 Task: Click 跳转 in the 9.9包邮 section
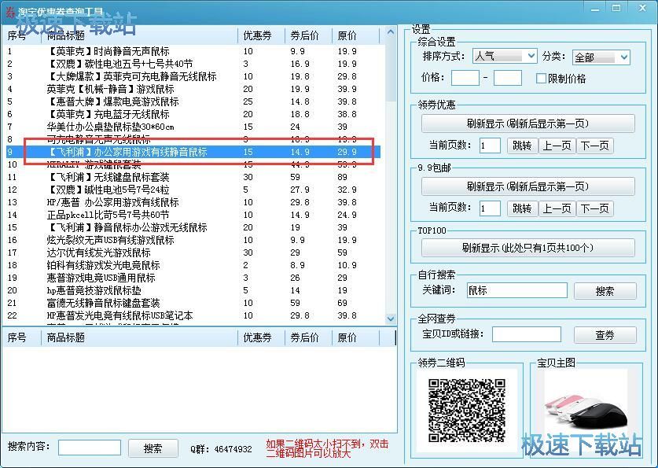(x=521, y=208)
